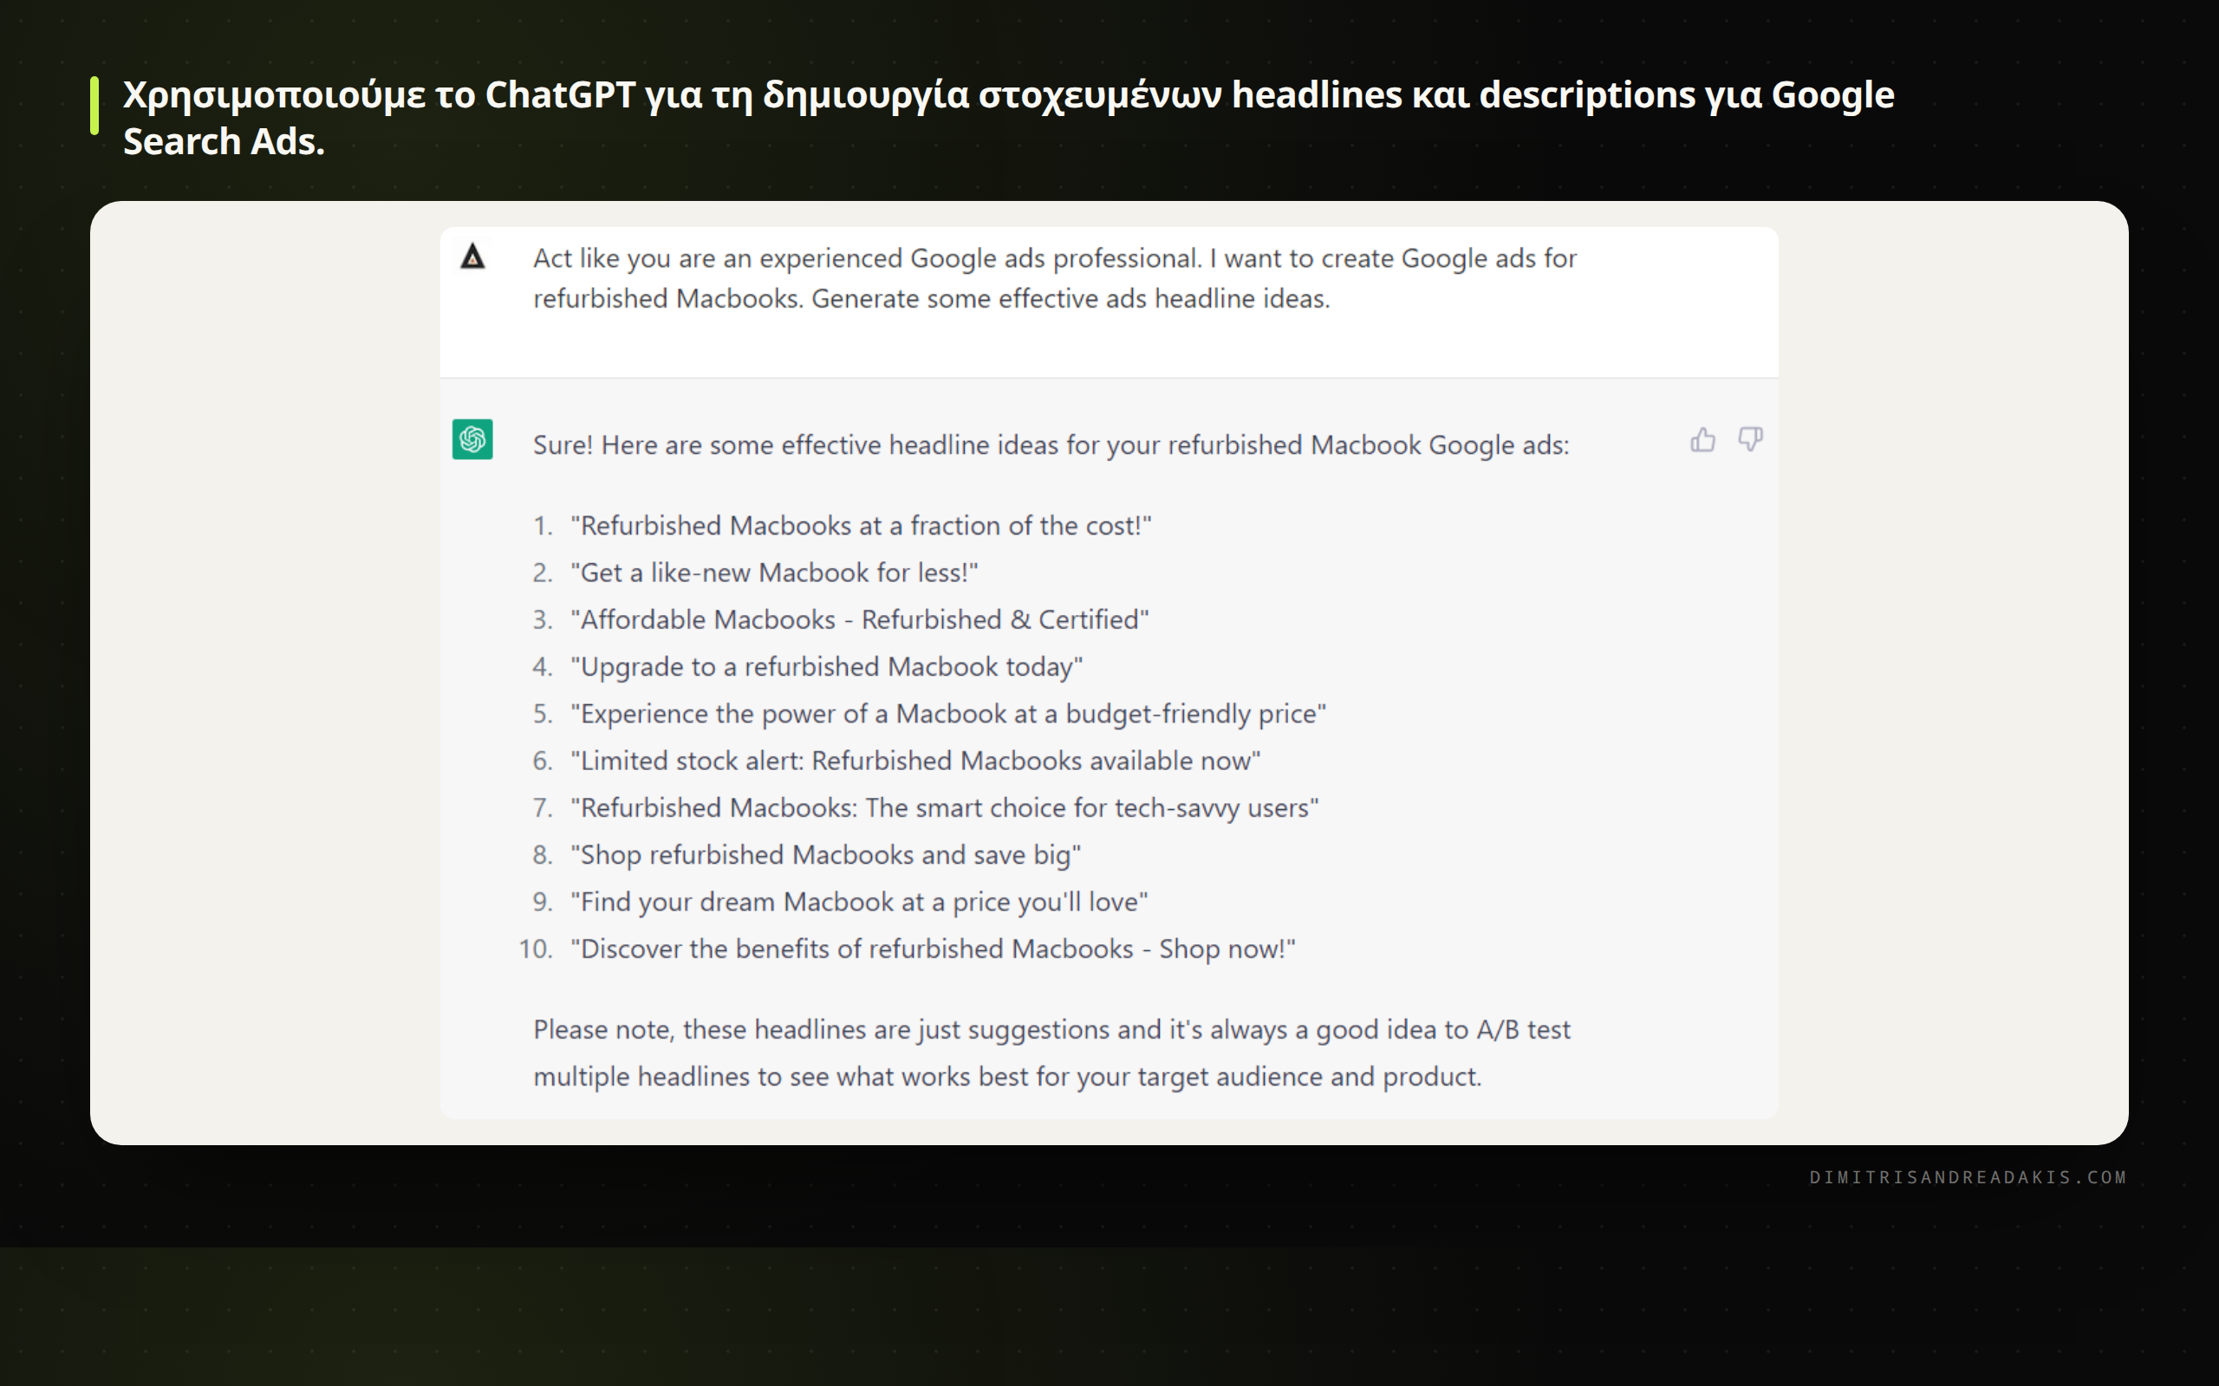2219x1386 pixels.
Task: Click the closing note "Please note, these headlines"
Action: (x=1051, y=1053)
